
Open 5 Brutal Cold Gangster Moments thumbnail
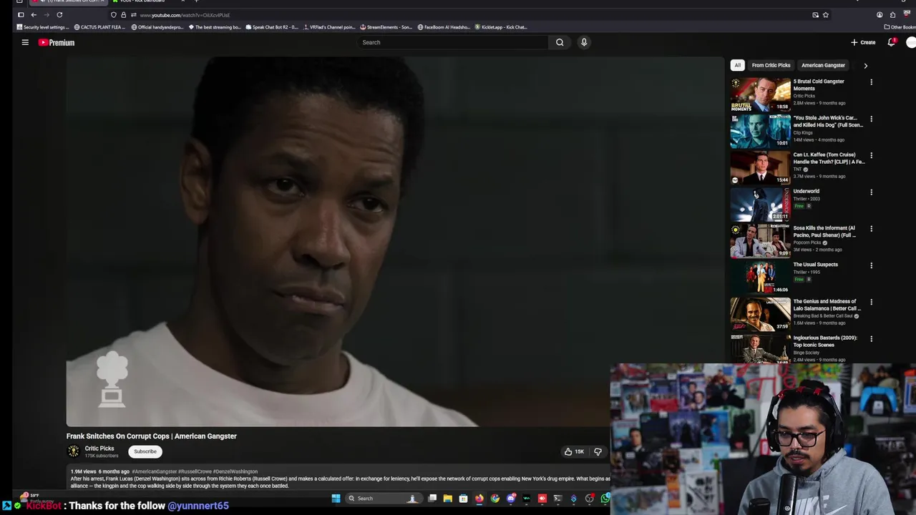[760, 94]
